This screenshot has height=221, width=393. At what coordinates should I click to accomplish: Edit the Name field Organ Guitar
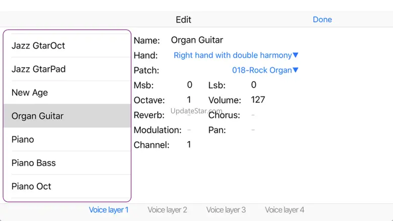click(197, 40)
